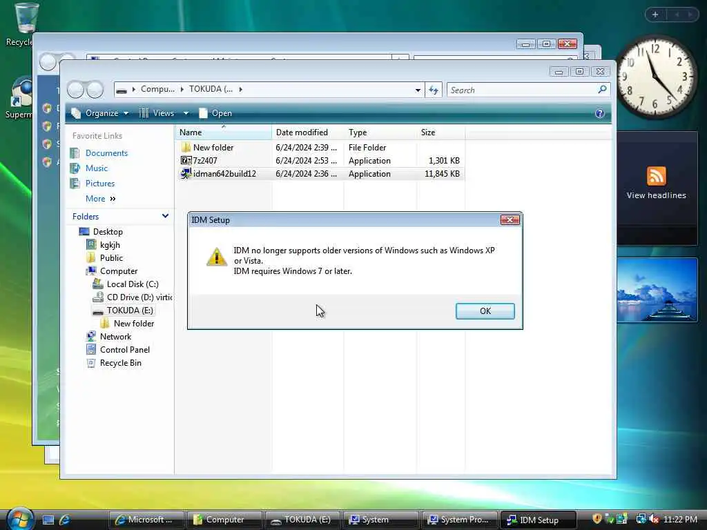This screenshot has height=530, width=707.
Task: Click the security shield tray icon
Action: (597, 519)
